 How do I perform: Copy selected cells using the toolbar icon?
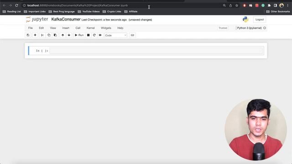(x=49, y=35)
